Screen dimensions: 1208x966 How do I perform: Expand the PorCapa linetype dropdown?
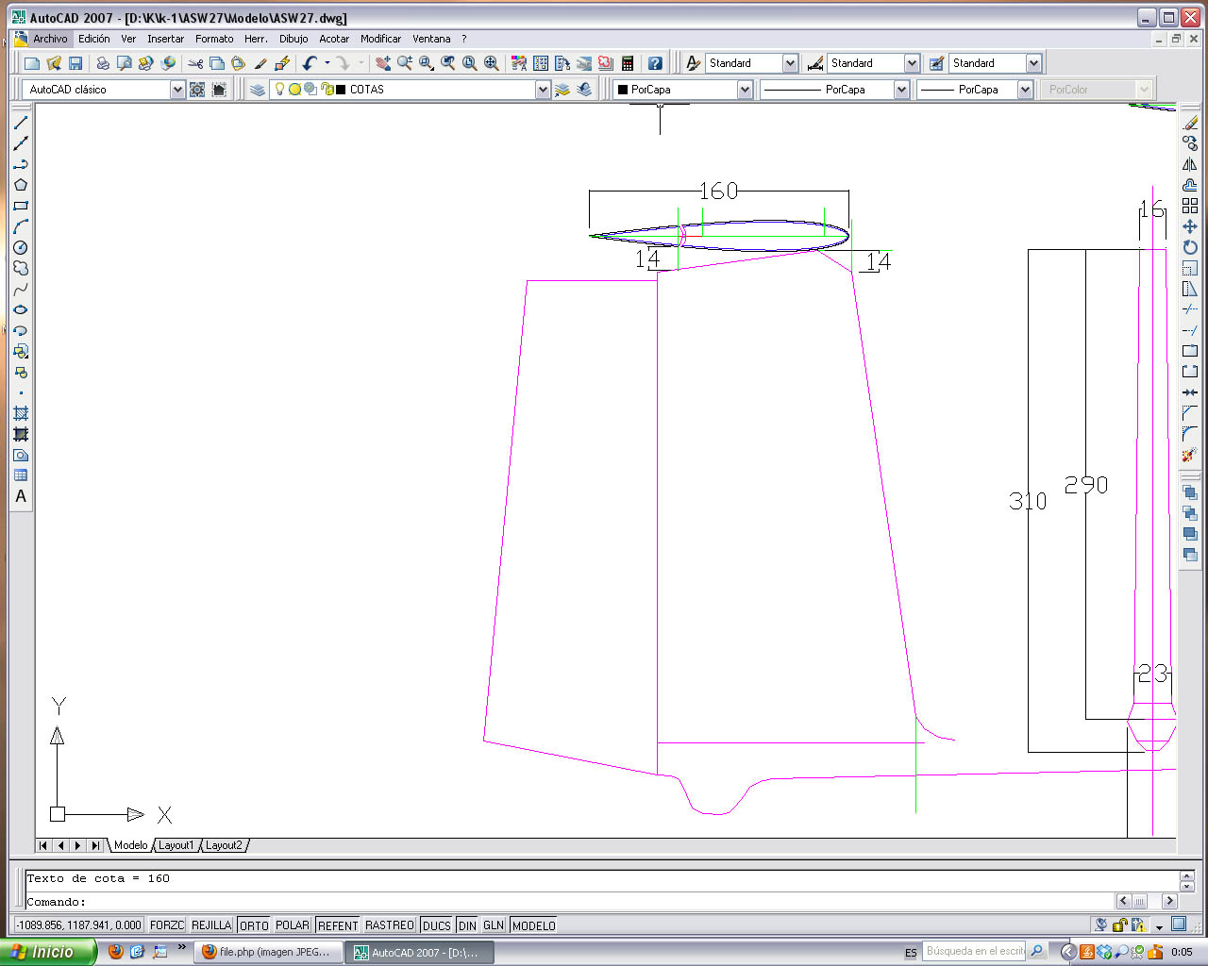click(901, 90)
